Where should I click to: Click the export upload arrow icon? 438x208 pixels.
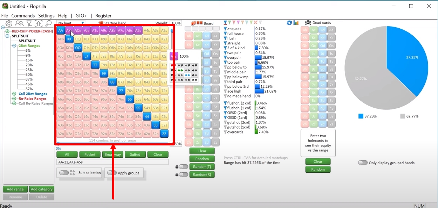[39, 23]
